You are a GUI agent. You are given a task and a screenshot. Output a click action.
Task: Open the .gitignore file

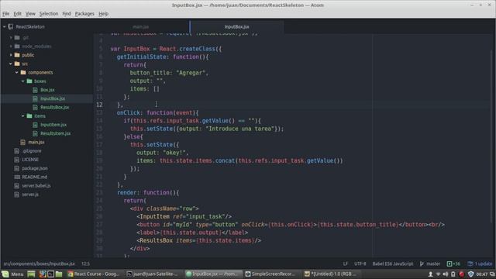point(32,151)
